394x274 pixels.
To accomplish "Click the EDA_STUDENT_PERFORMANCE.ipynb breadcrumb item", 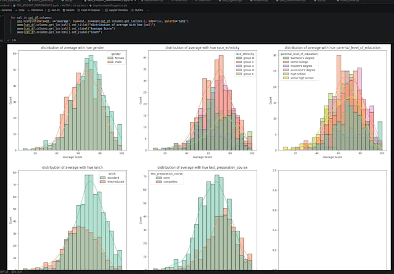I will pos(37,5).
